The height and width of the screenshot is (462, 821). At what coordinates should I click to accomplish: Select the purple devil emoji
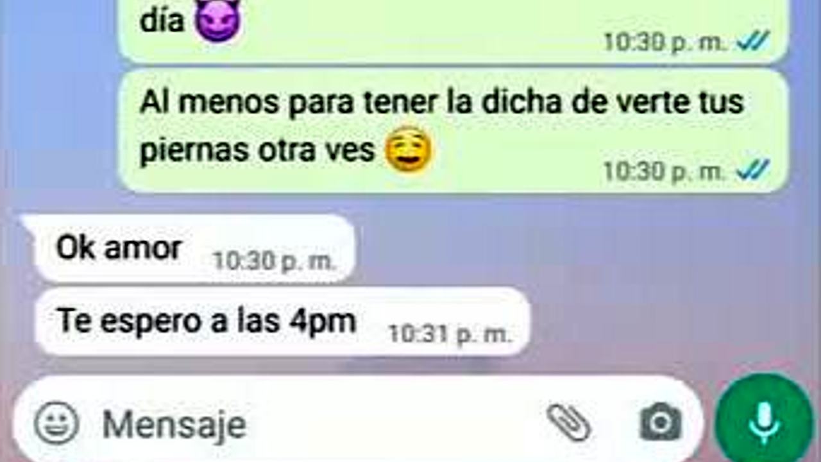(217, 19)
